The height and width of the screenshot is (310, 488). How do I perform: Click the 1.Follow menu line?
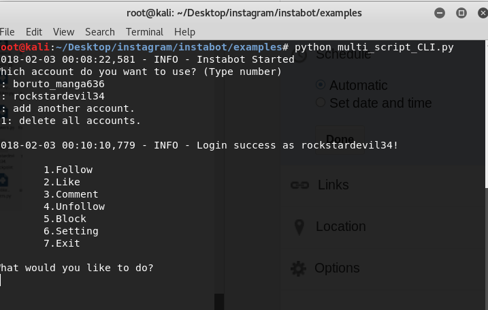coord(68,170)
